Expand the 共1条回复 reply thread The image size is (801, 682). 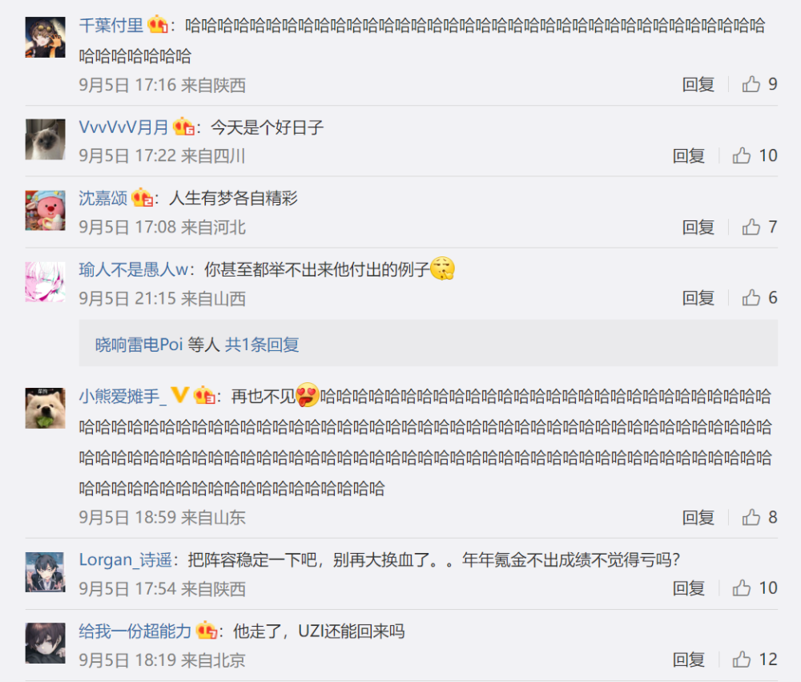pos(262,344)
